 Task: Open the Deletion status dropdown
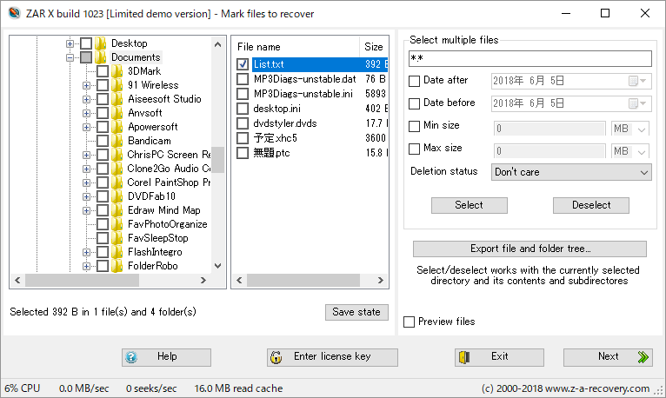pyautogui.click(x=571, y=172)
